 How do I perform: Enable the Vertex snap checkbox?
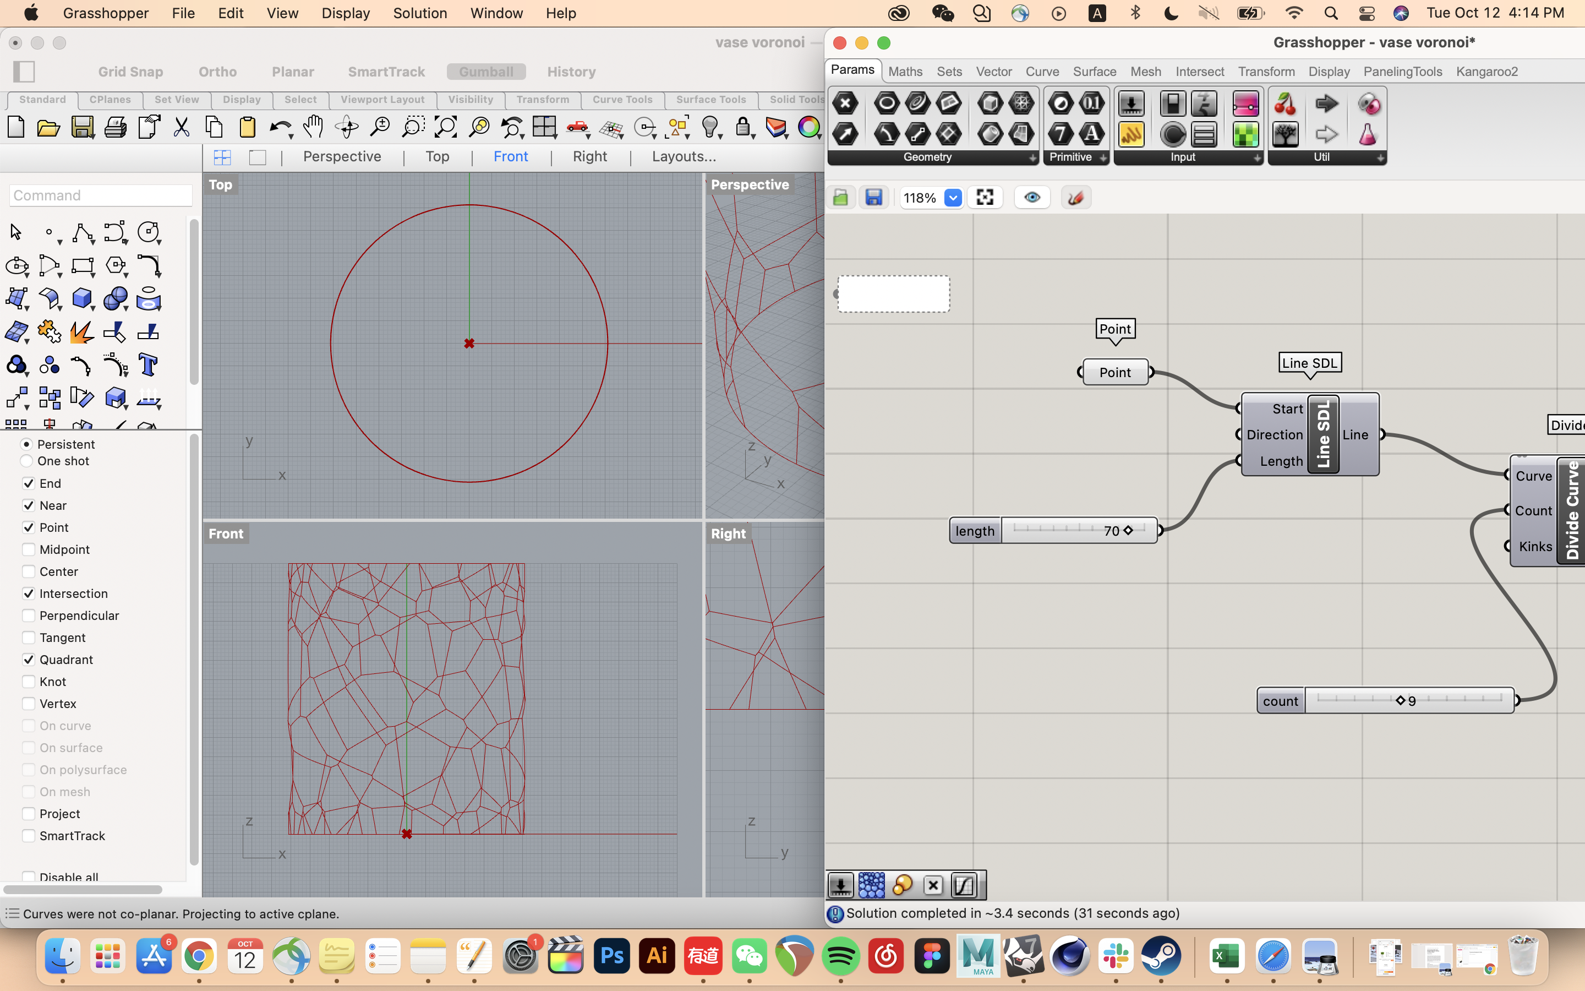(x=28, y=702)
